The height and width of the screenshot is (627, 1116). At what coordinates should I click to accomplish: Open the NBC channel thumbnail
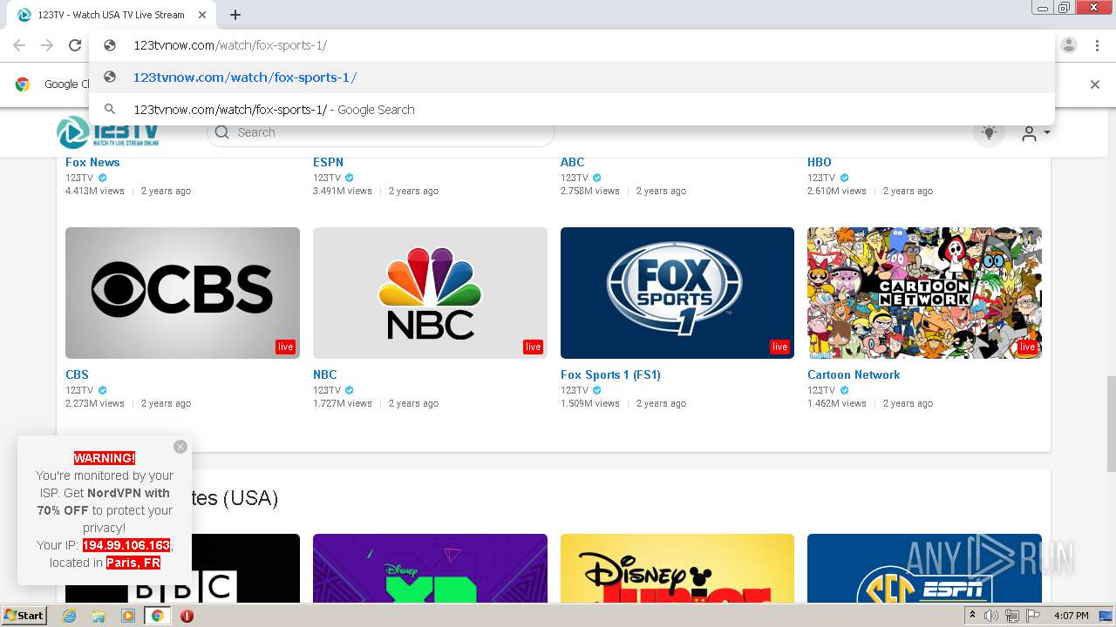point(430,293)
